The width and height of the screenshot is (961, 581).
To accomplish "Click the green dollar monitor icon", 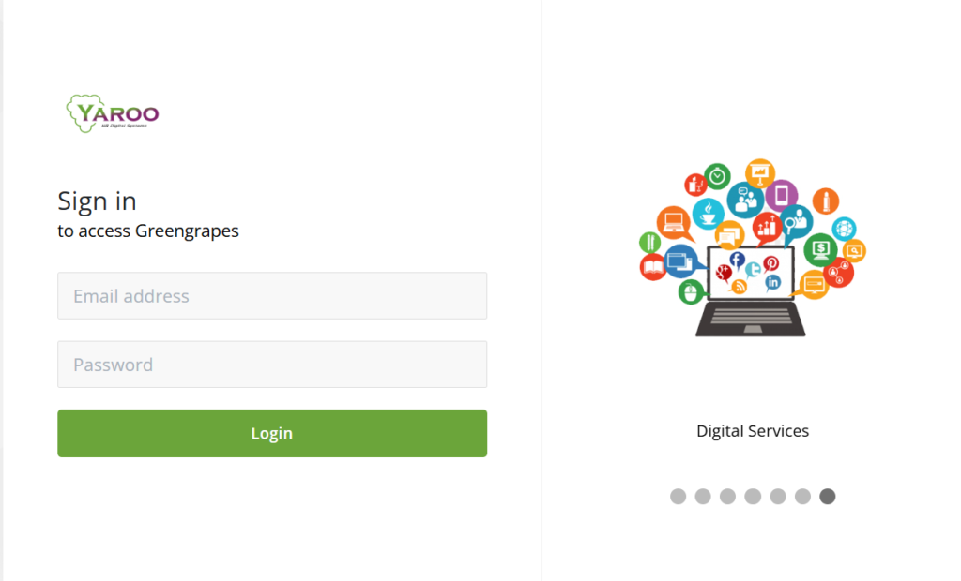I will tap(820, 250).
